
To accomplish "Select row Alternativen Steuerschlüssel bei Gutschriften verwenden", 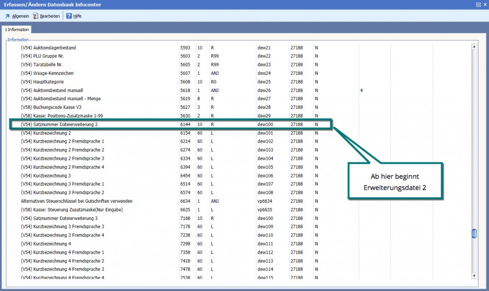I will (x=76, y=201).
